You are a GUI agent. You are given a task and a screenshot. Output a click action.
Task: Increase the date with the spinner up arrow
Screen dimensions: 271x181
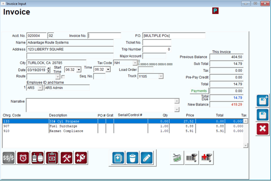pos(49,69)
